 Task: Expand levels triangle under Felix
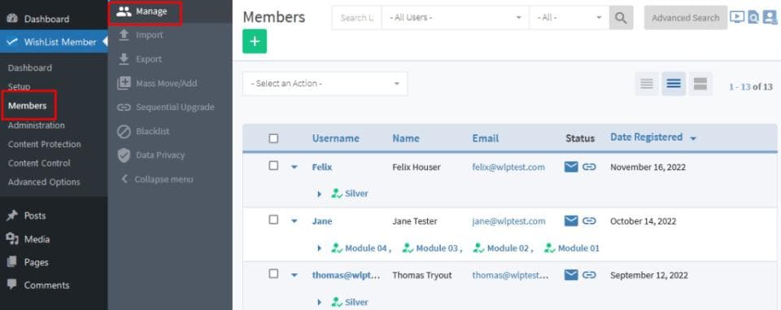click(319, 194)
